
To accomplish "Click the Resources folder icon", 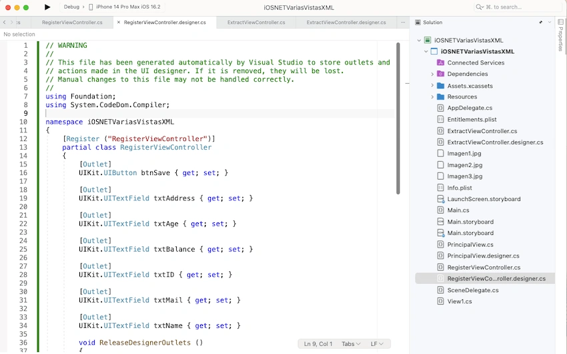I will click(440, 96).
